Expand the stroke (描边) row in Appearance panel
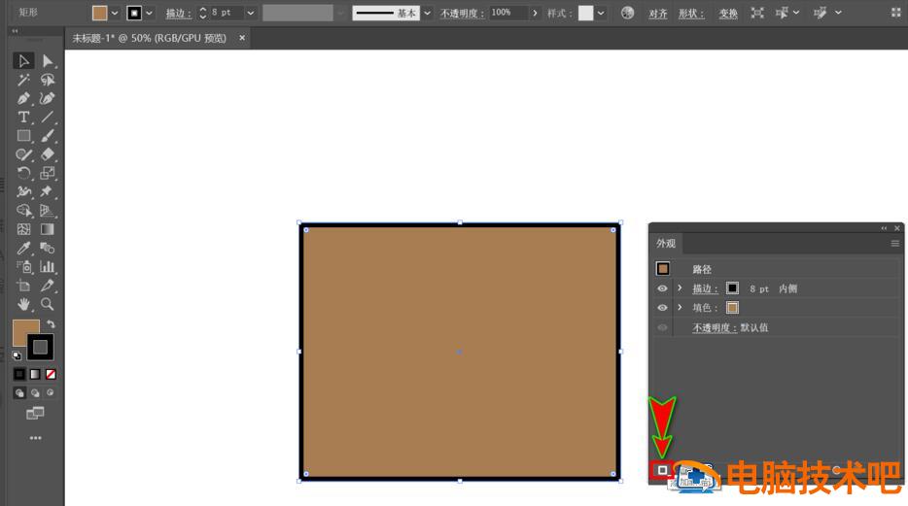Image resolution: width=908 pixels, height=506 pixels. click(x=680, y=288)
